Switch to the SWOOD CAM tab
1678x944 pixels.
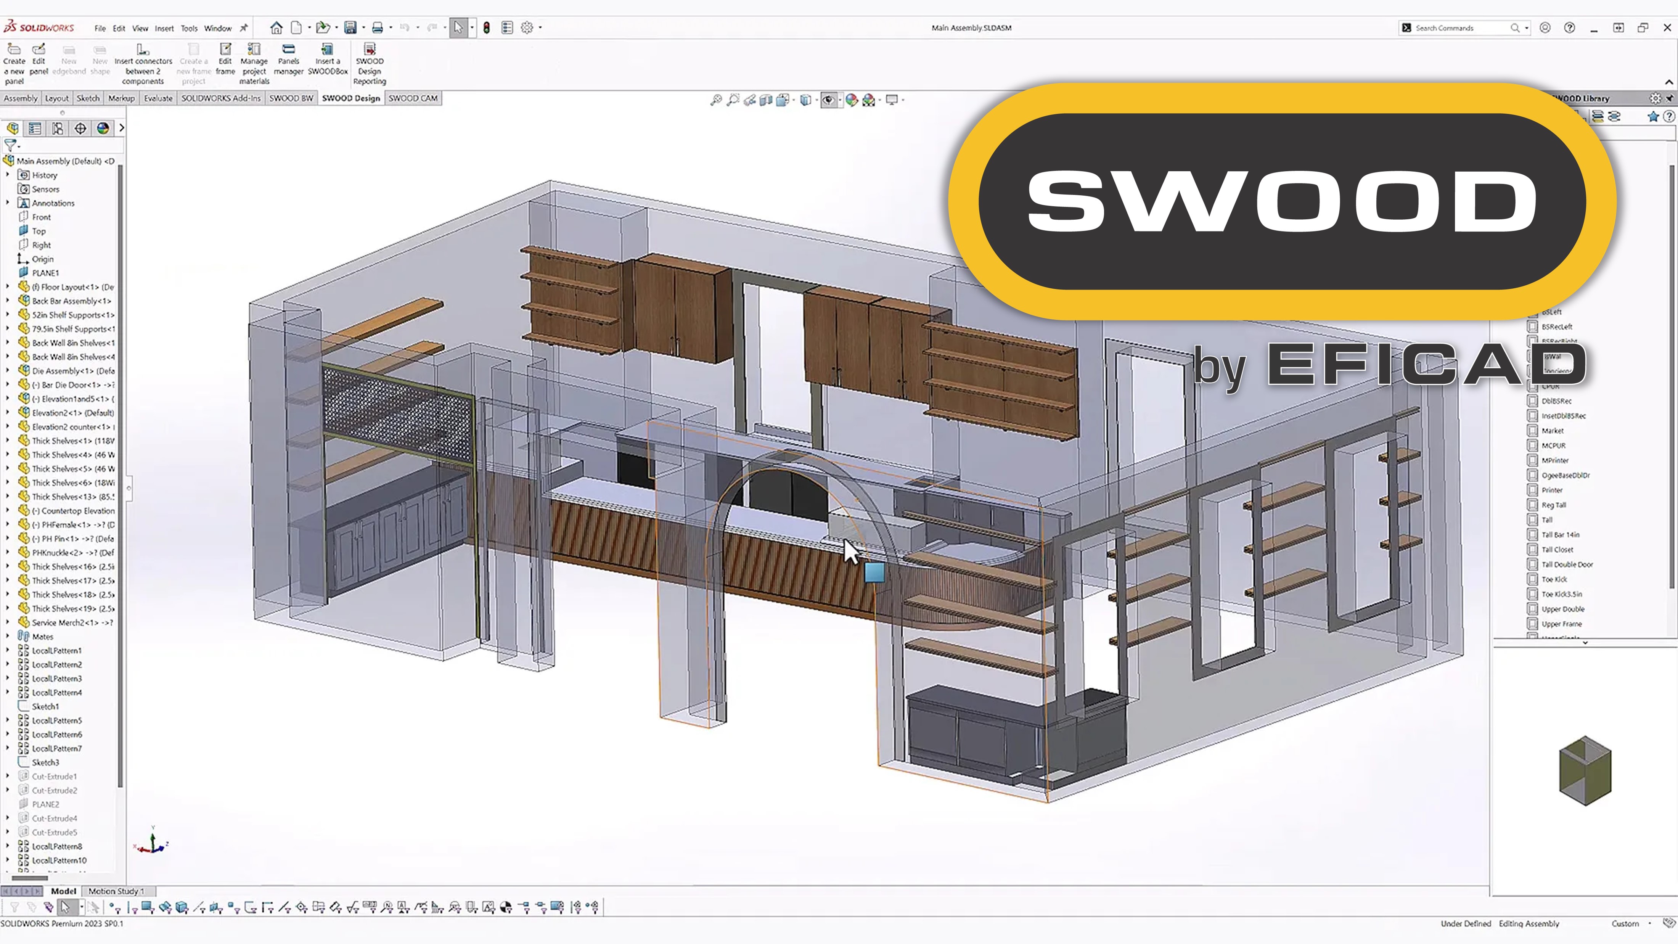click(x=413, y=98)
